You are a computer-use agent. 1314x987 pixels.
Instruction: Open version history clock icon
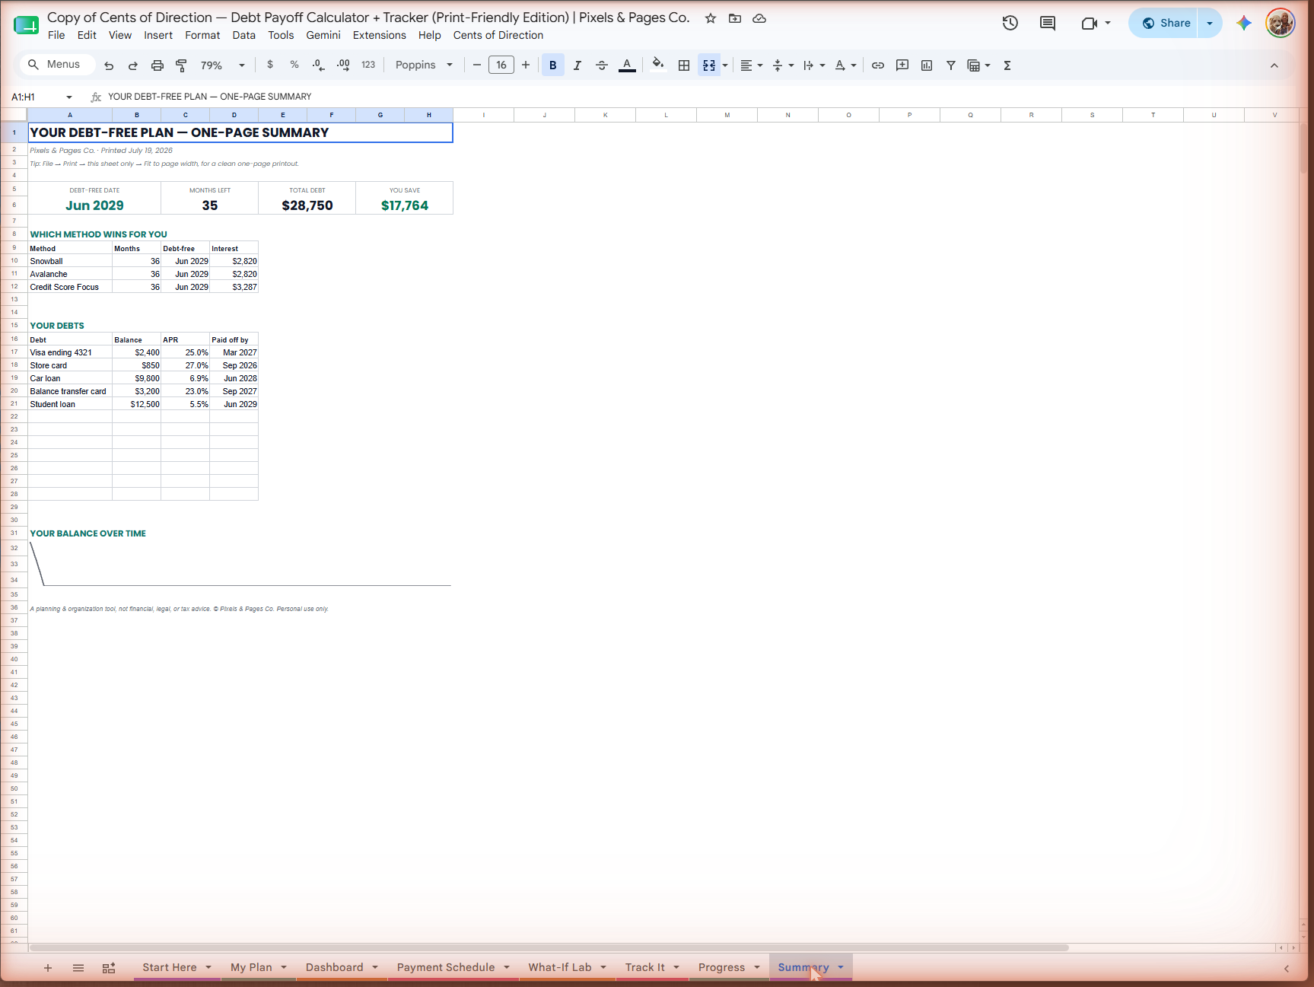[1010, 23]
